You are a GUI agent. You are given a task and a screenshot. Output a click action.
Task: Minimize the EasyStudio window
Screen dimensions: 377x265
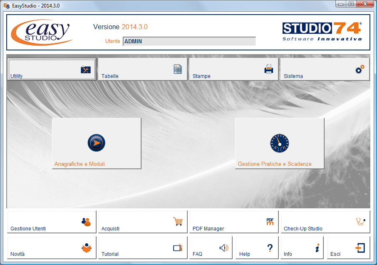click(x=341, y=4)
